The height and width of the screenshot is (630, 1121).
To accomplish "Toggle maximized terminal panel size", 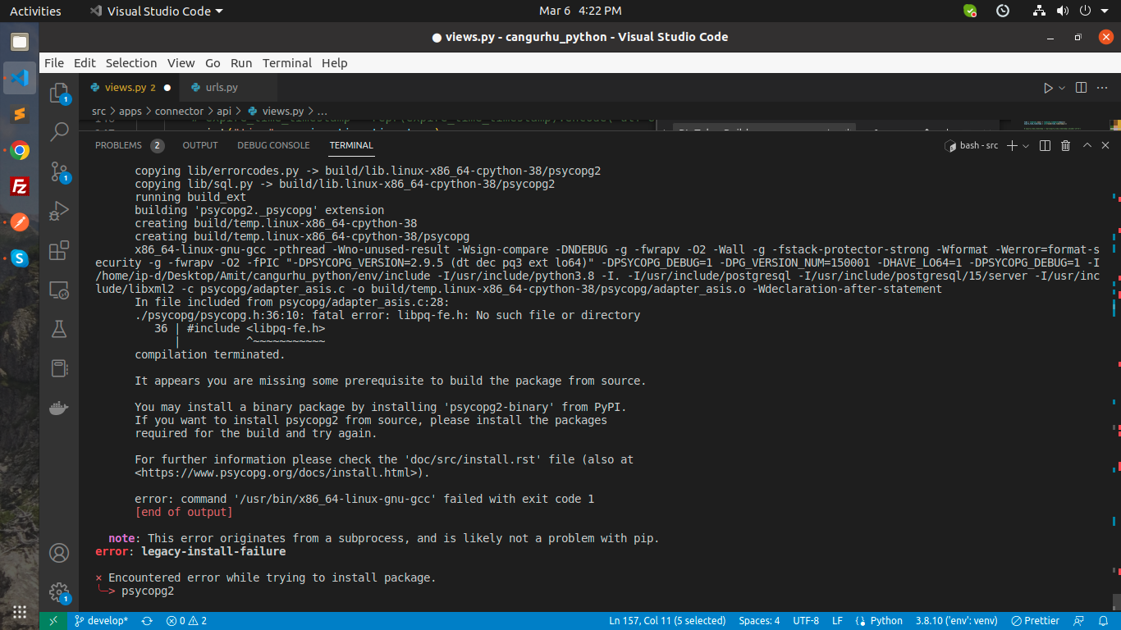I will (1087, 145).
